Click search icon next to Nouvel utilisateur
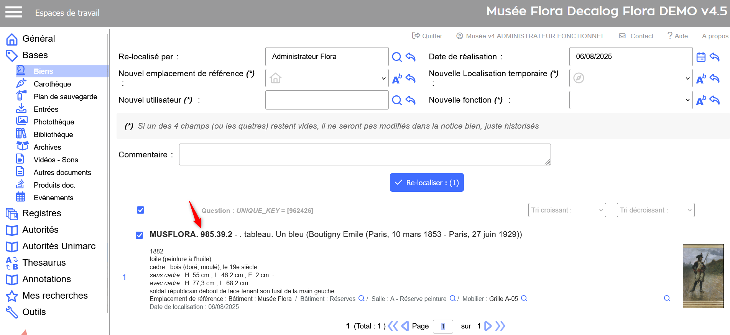This screenshot has width=730, height=335. [397, 100]
